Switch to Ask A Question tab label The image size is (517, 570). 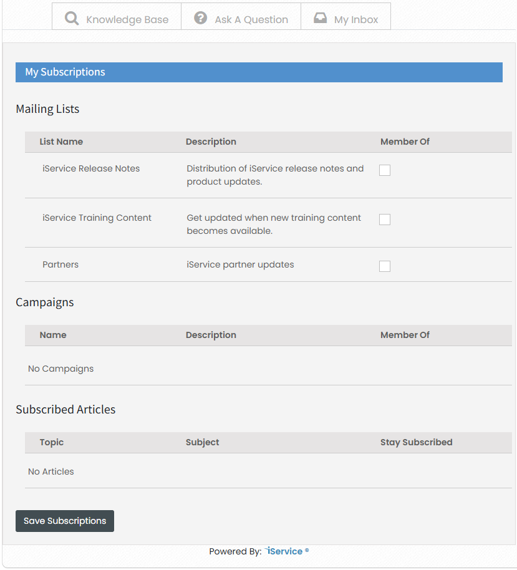coord(251,19)
